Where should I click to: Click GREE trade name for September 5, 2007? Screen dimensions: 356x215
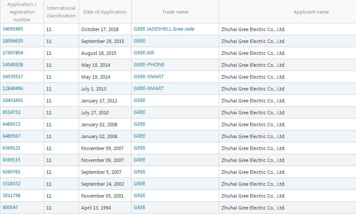click(x=139, y=172)
